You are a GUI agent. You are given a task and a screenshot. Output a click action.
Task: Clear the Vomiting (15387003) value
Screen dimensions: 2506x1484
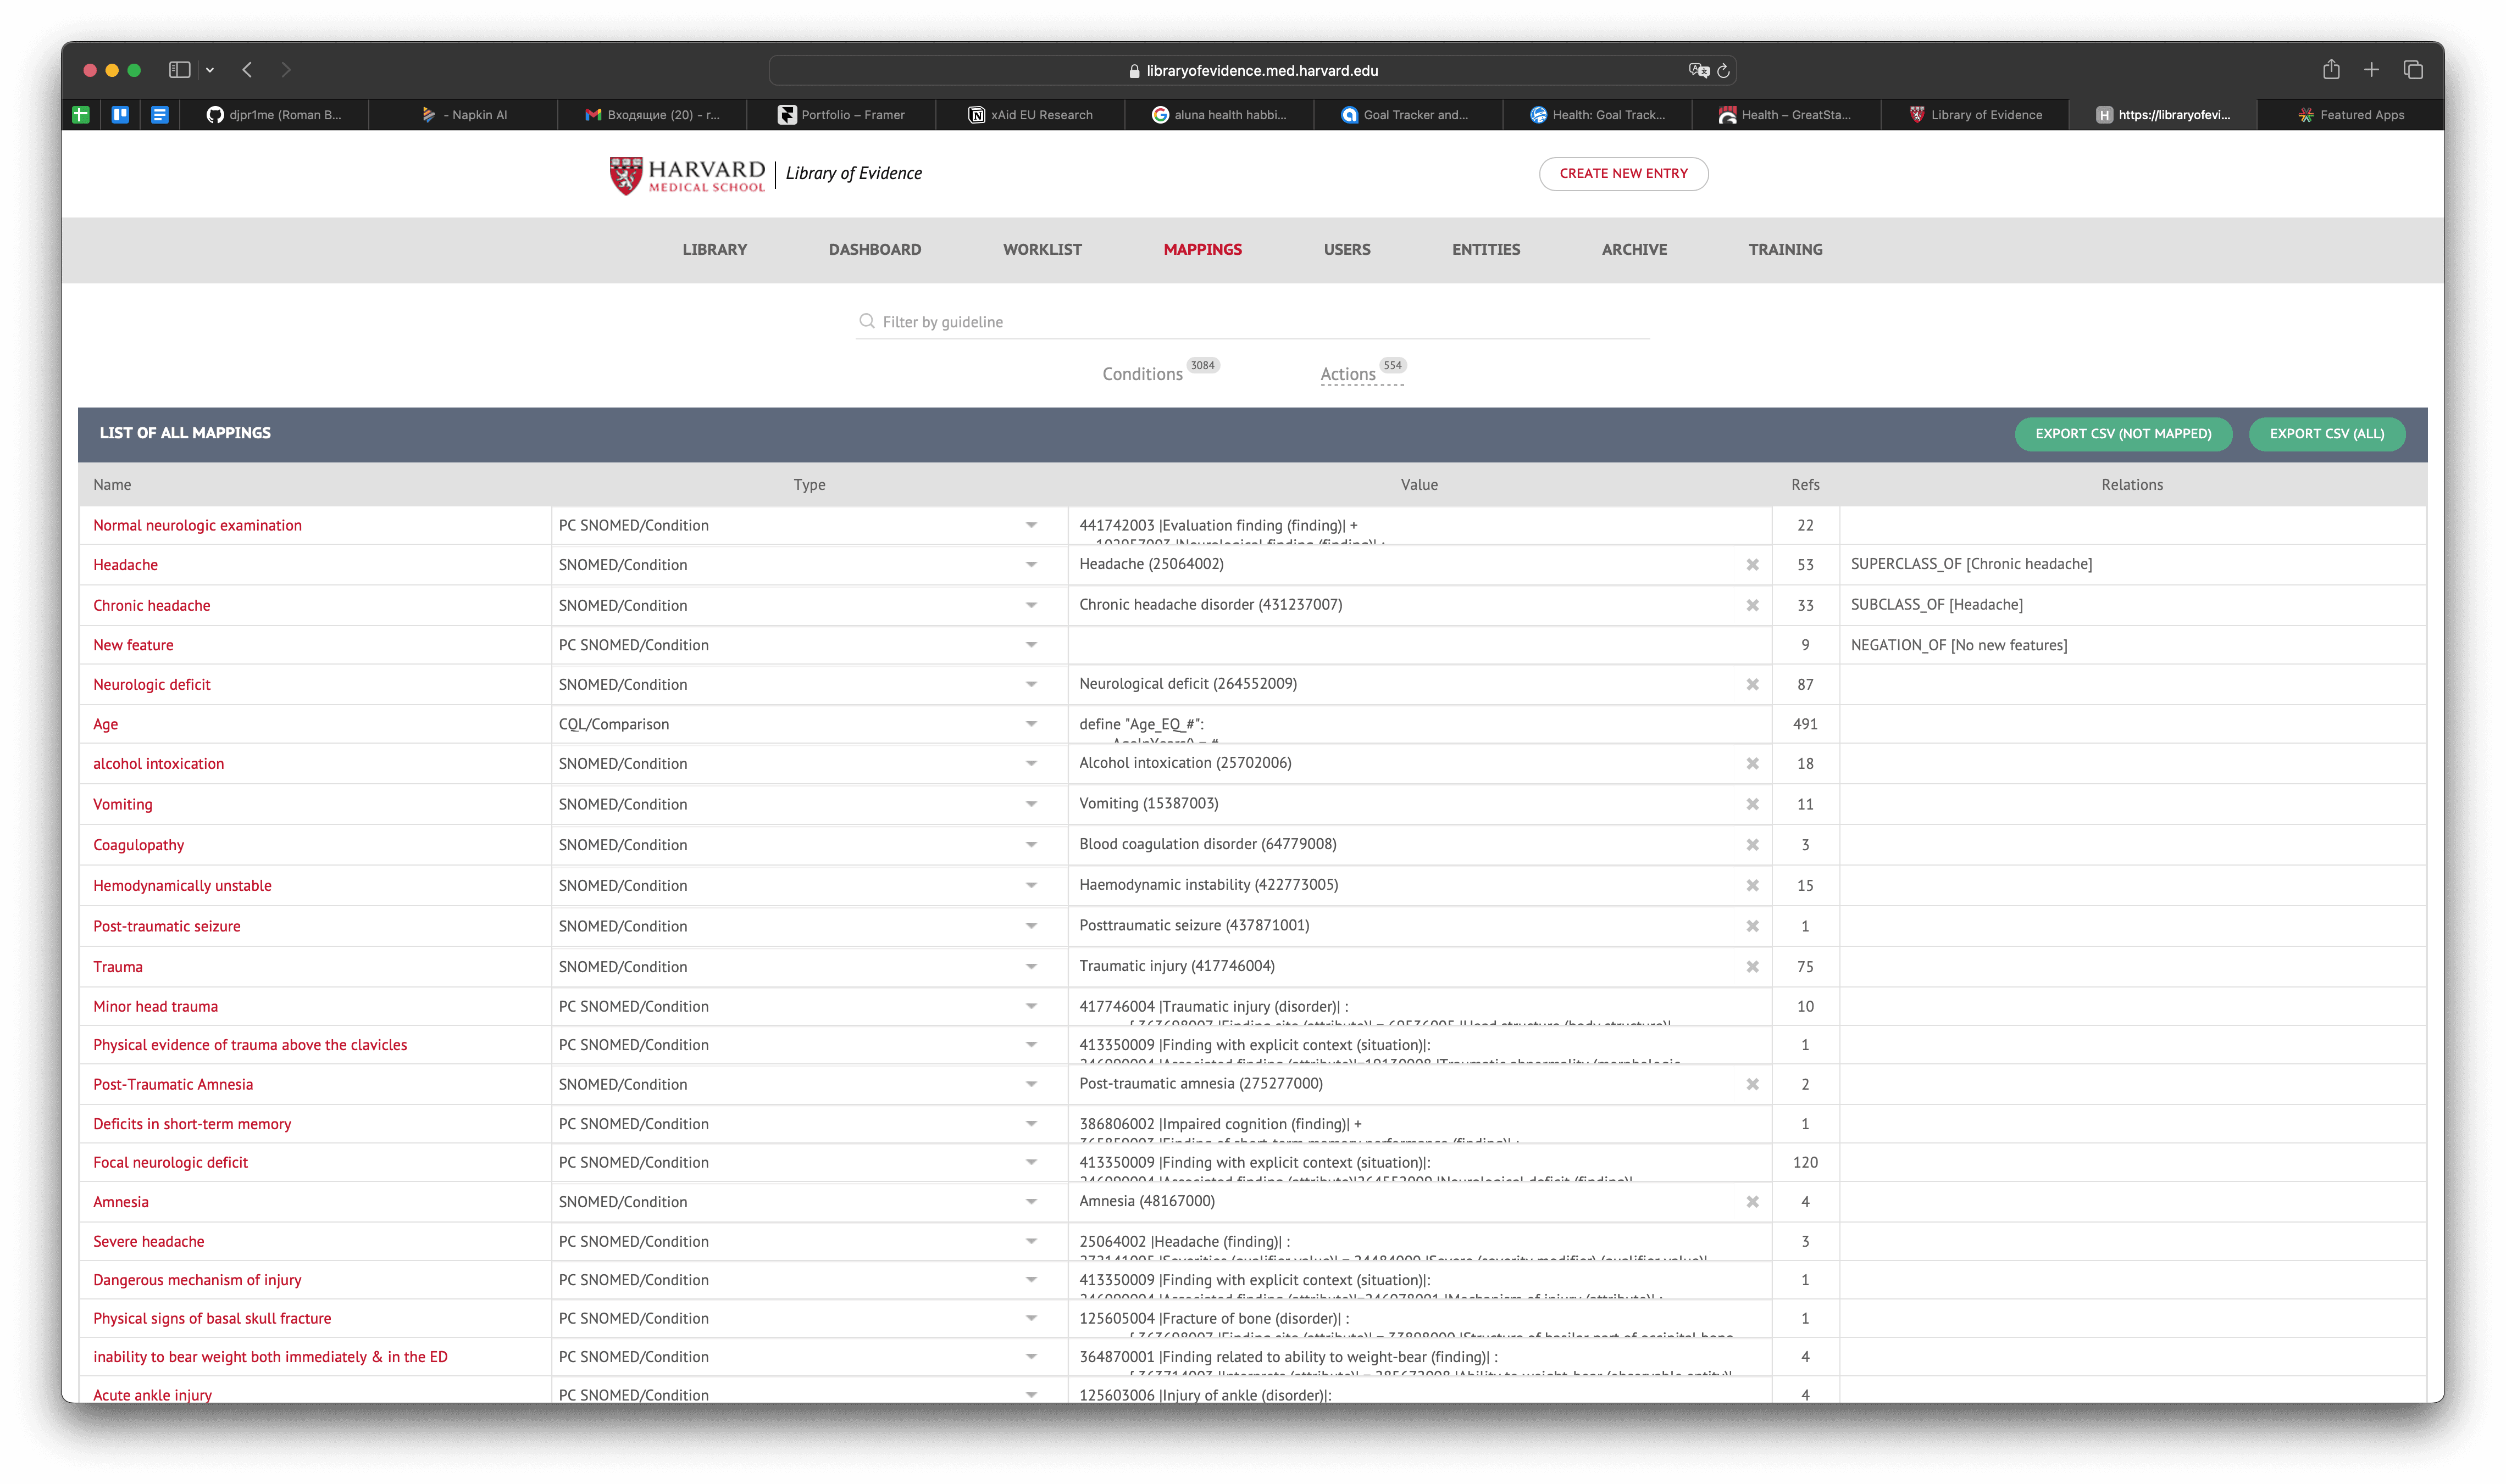(1751, 804)
